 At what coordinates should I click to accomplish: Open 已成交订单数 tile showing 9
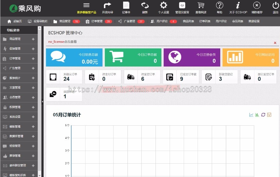(181, 77)
